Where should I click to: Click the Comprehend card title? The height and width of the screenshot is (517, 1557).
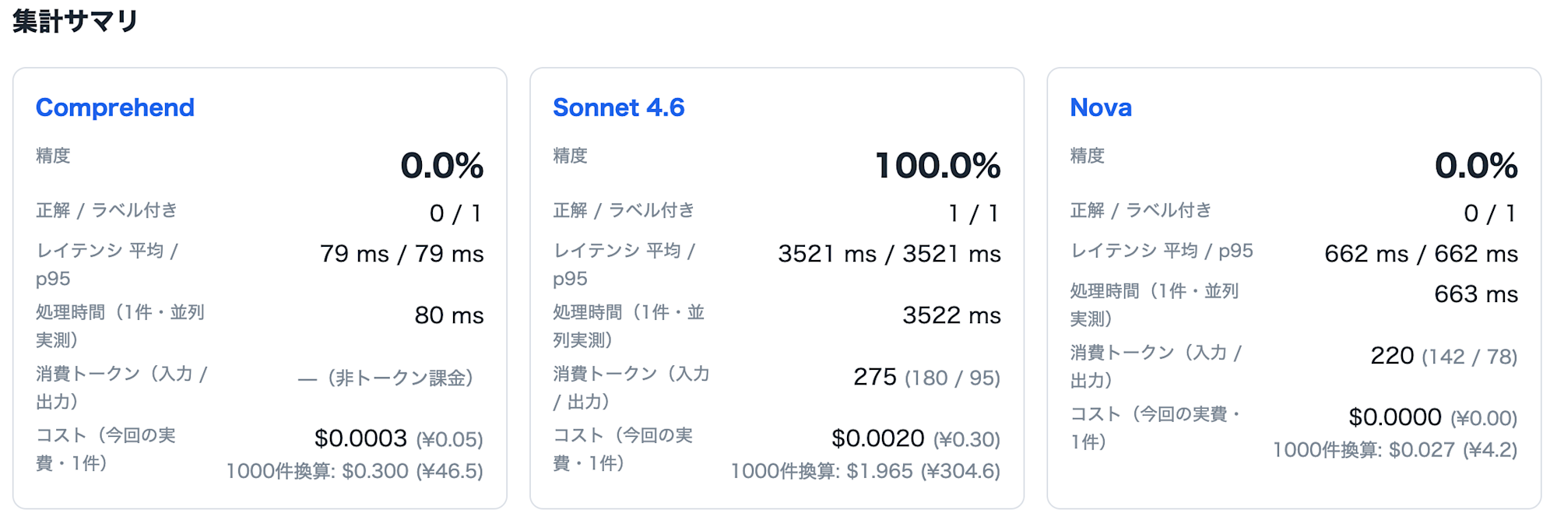[115, 107]
